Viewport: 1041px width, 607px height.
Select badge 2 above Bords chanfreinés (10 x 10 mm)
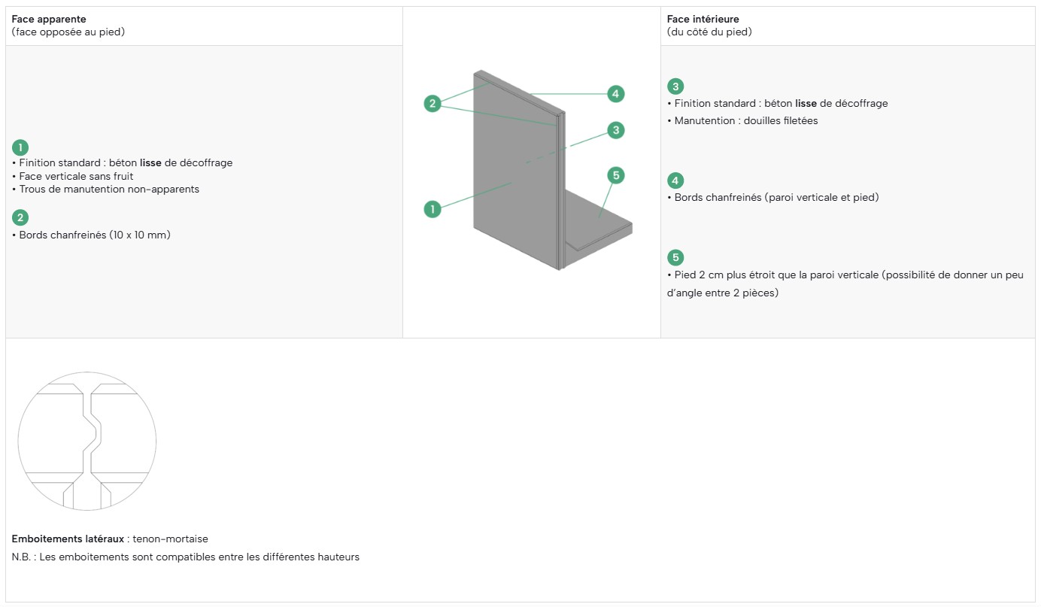point(20,217)
